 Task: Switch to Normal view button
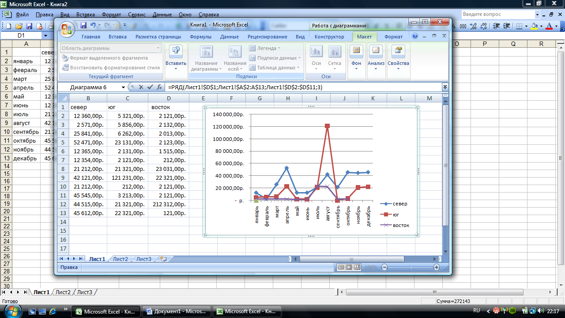(x=341, y=267)
